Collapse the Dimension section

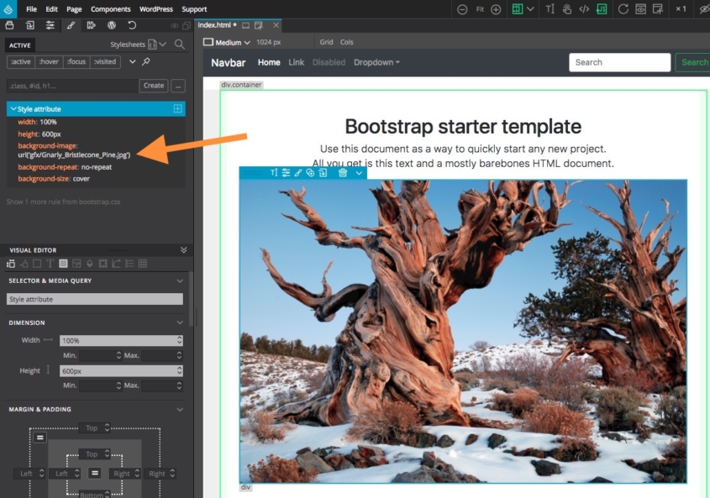(x=180, y=322)
